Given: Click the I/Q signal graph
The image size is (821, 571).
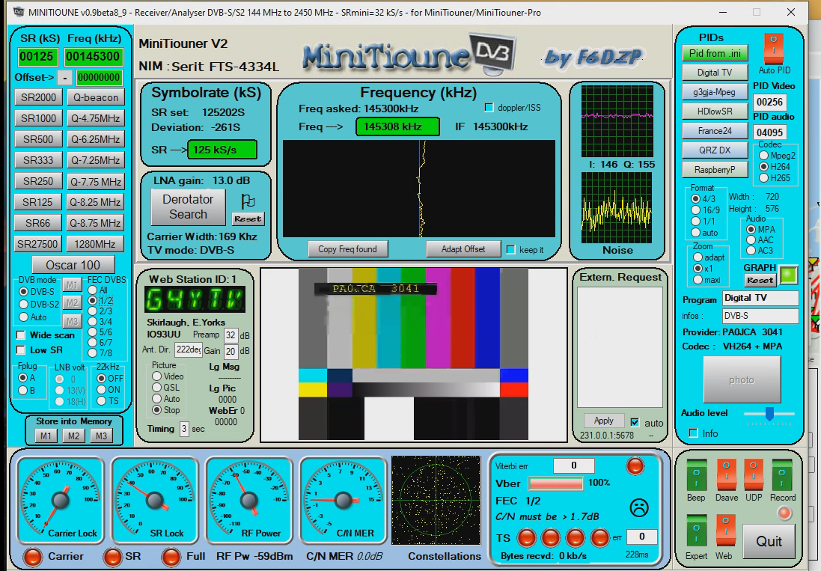Looking at the screenshot, I should click(617, 121).
